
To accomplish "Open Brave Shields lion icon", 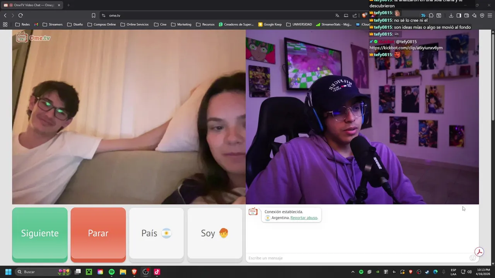I will coord(364,15).
